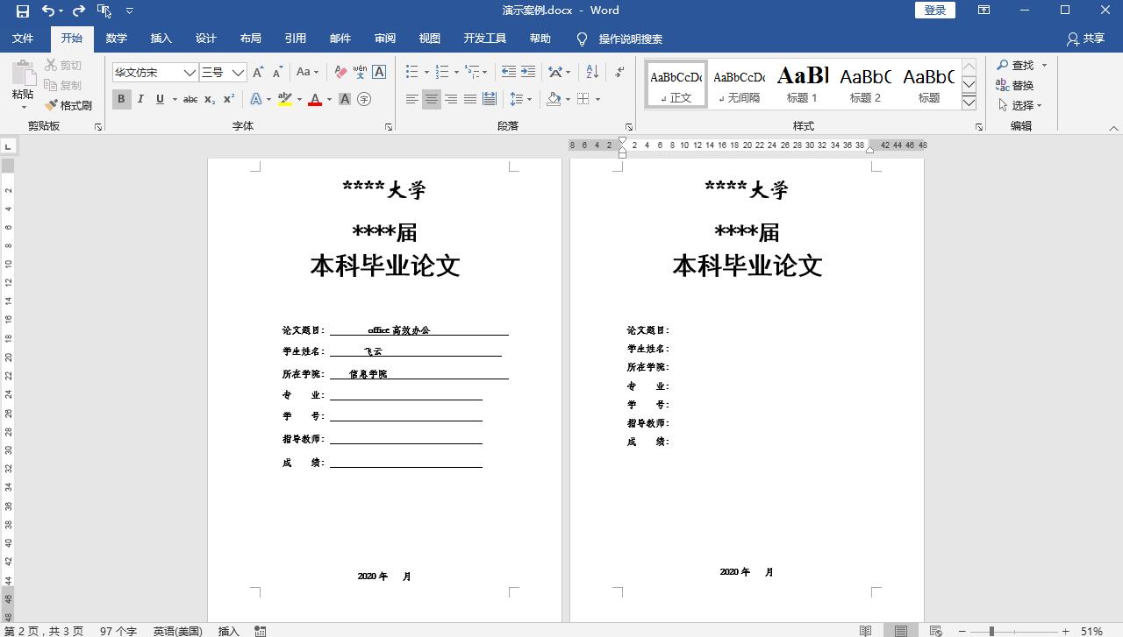The width and height of the screenshot is (1123, 637).
Task: Toggle italic formatting
Action: 140,99
